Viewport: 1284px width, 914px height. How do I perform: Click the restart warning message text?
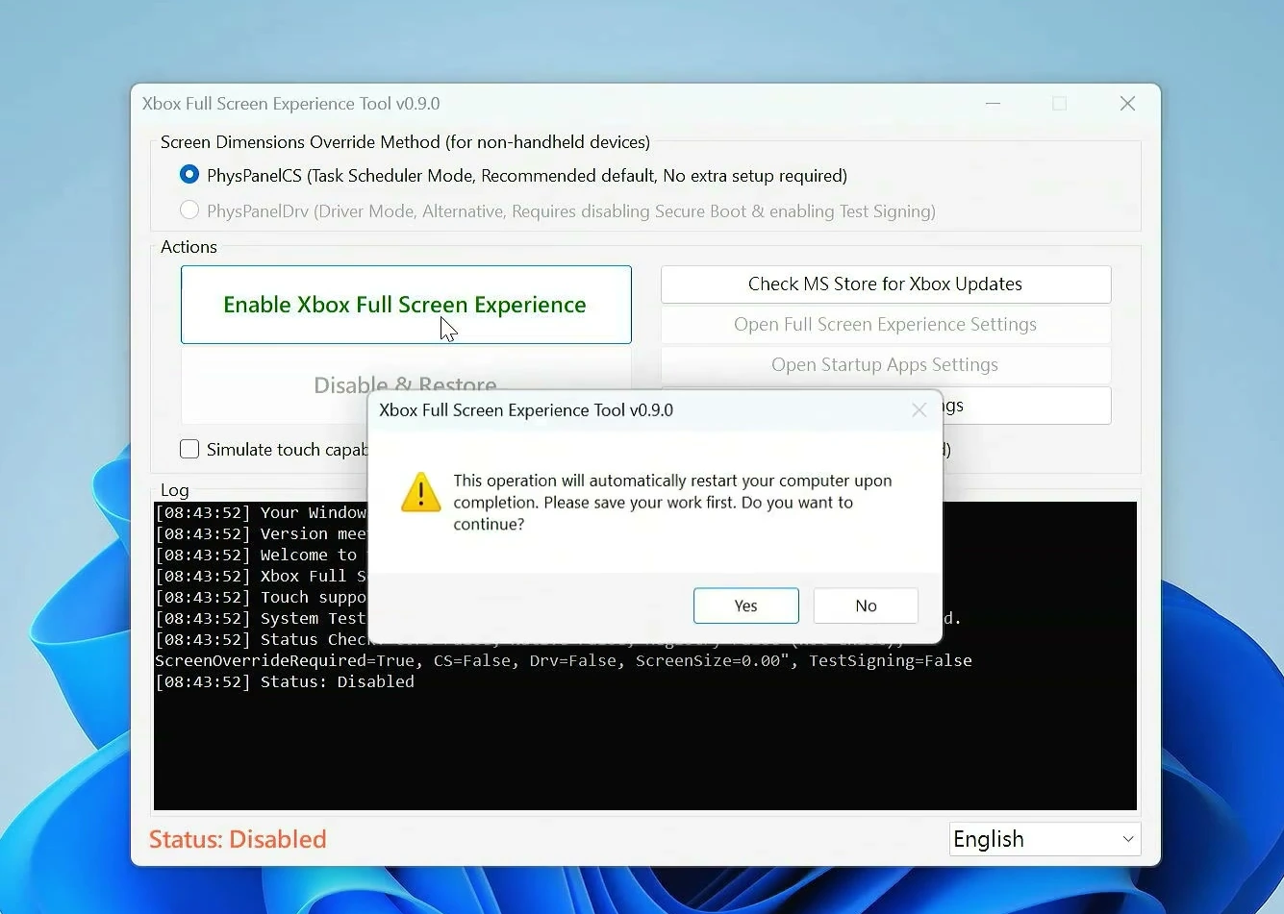coord(673,503)
